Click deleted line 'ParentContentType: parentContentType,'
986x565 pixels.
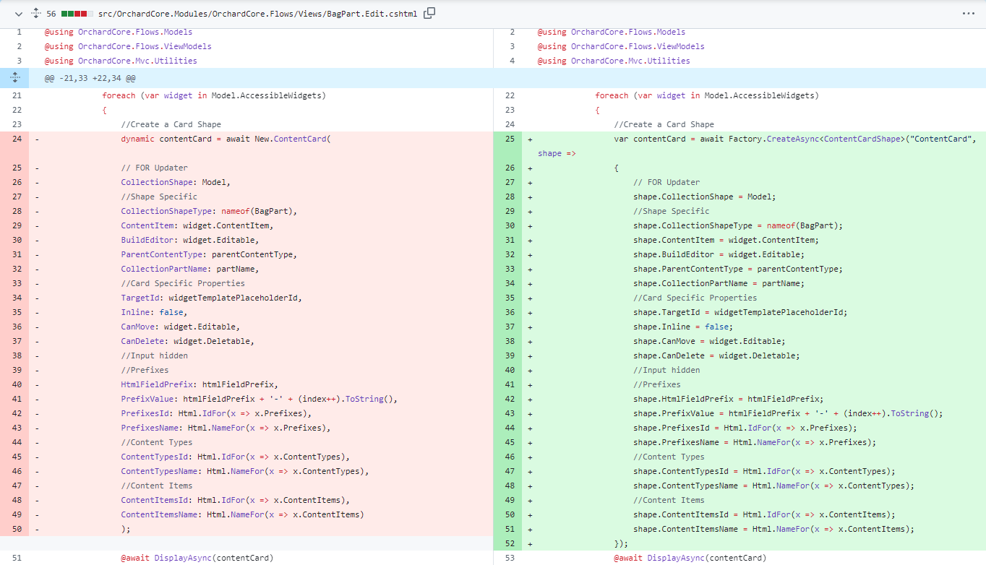209,254
